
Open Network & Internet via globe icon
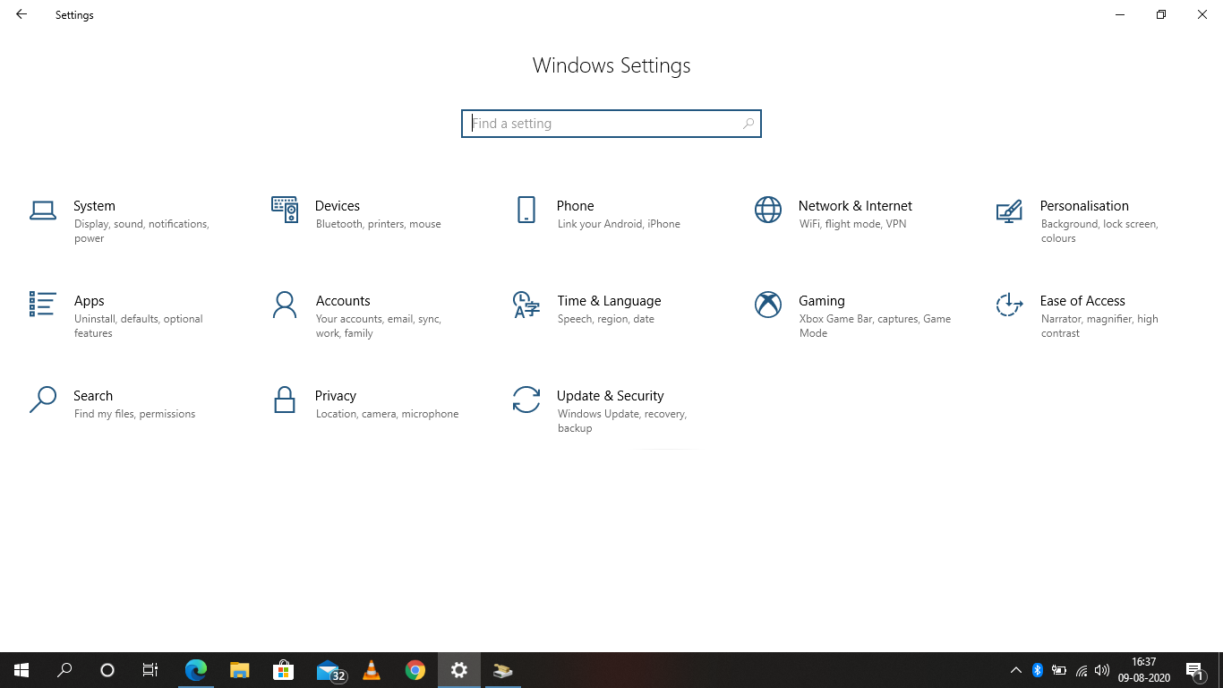[768, 210]
